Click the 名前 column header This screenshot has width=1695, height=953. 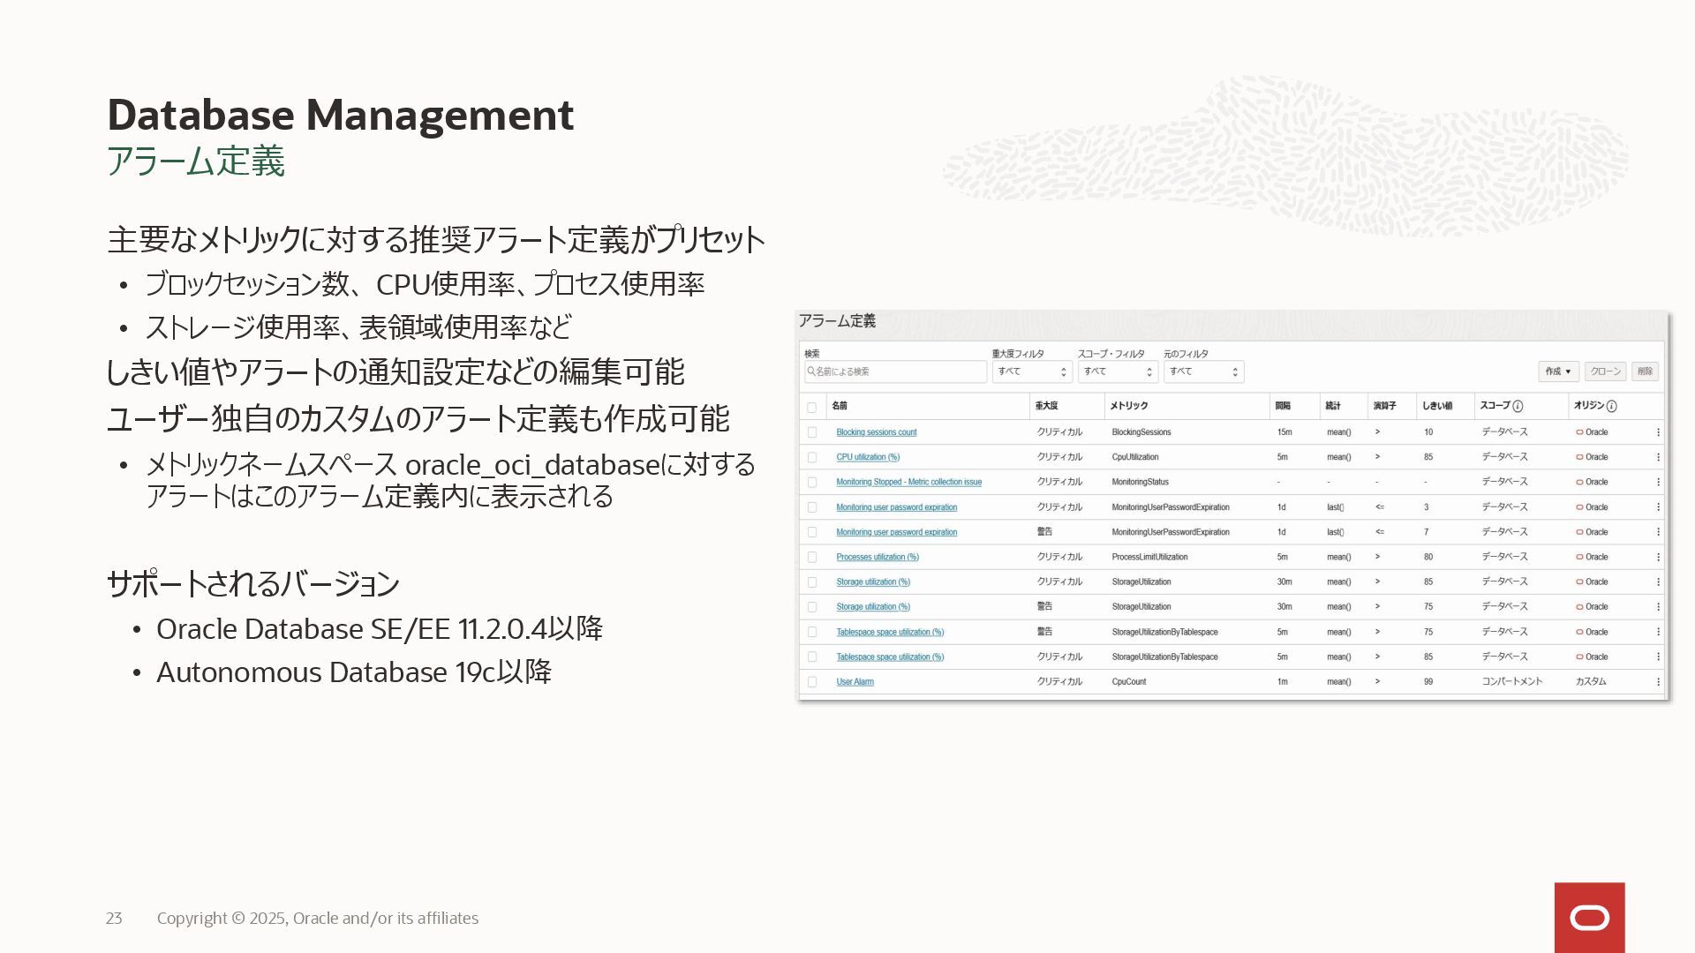click(x=839, y=406)
